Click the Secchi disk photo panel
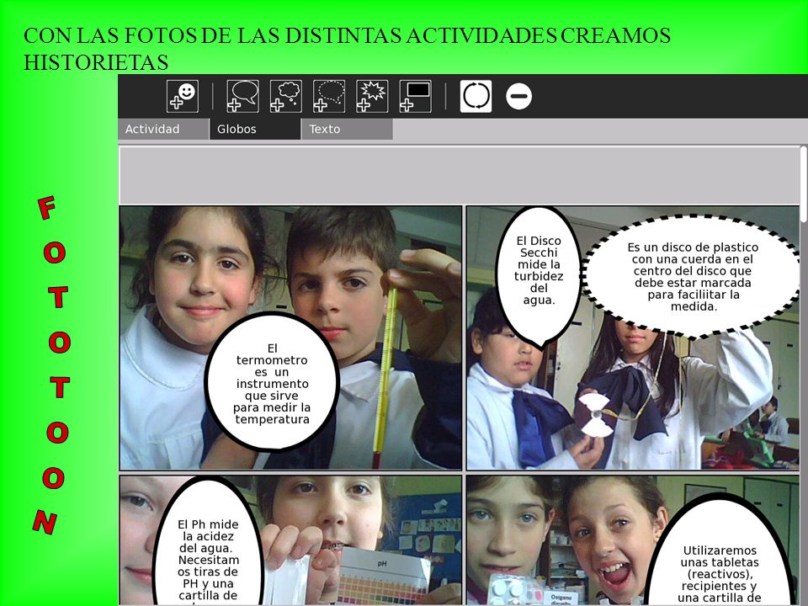The height and width of the screenshot is (606, 808). click(x=633, y=338)
